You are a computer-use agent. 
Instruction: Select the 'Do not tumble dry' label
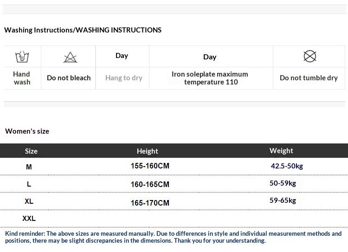[x=309, y=78]
